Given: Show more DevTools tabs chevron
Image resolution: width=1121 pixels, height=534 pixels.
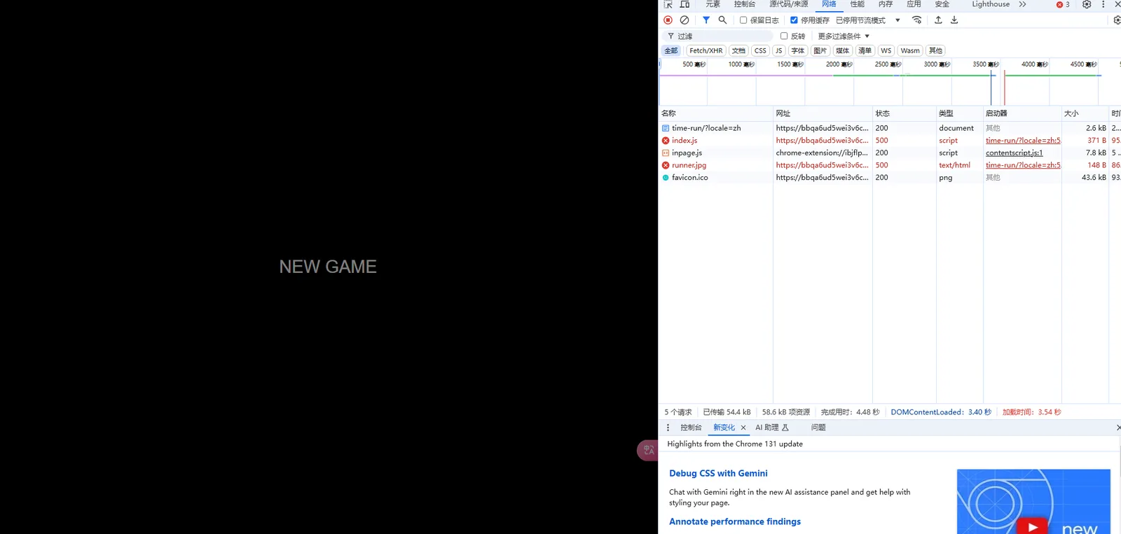Looking at the screenshot, I should 1023,4.
